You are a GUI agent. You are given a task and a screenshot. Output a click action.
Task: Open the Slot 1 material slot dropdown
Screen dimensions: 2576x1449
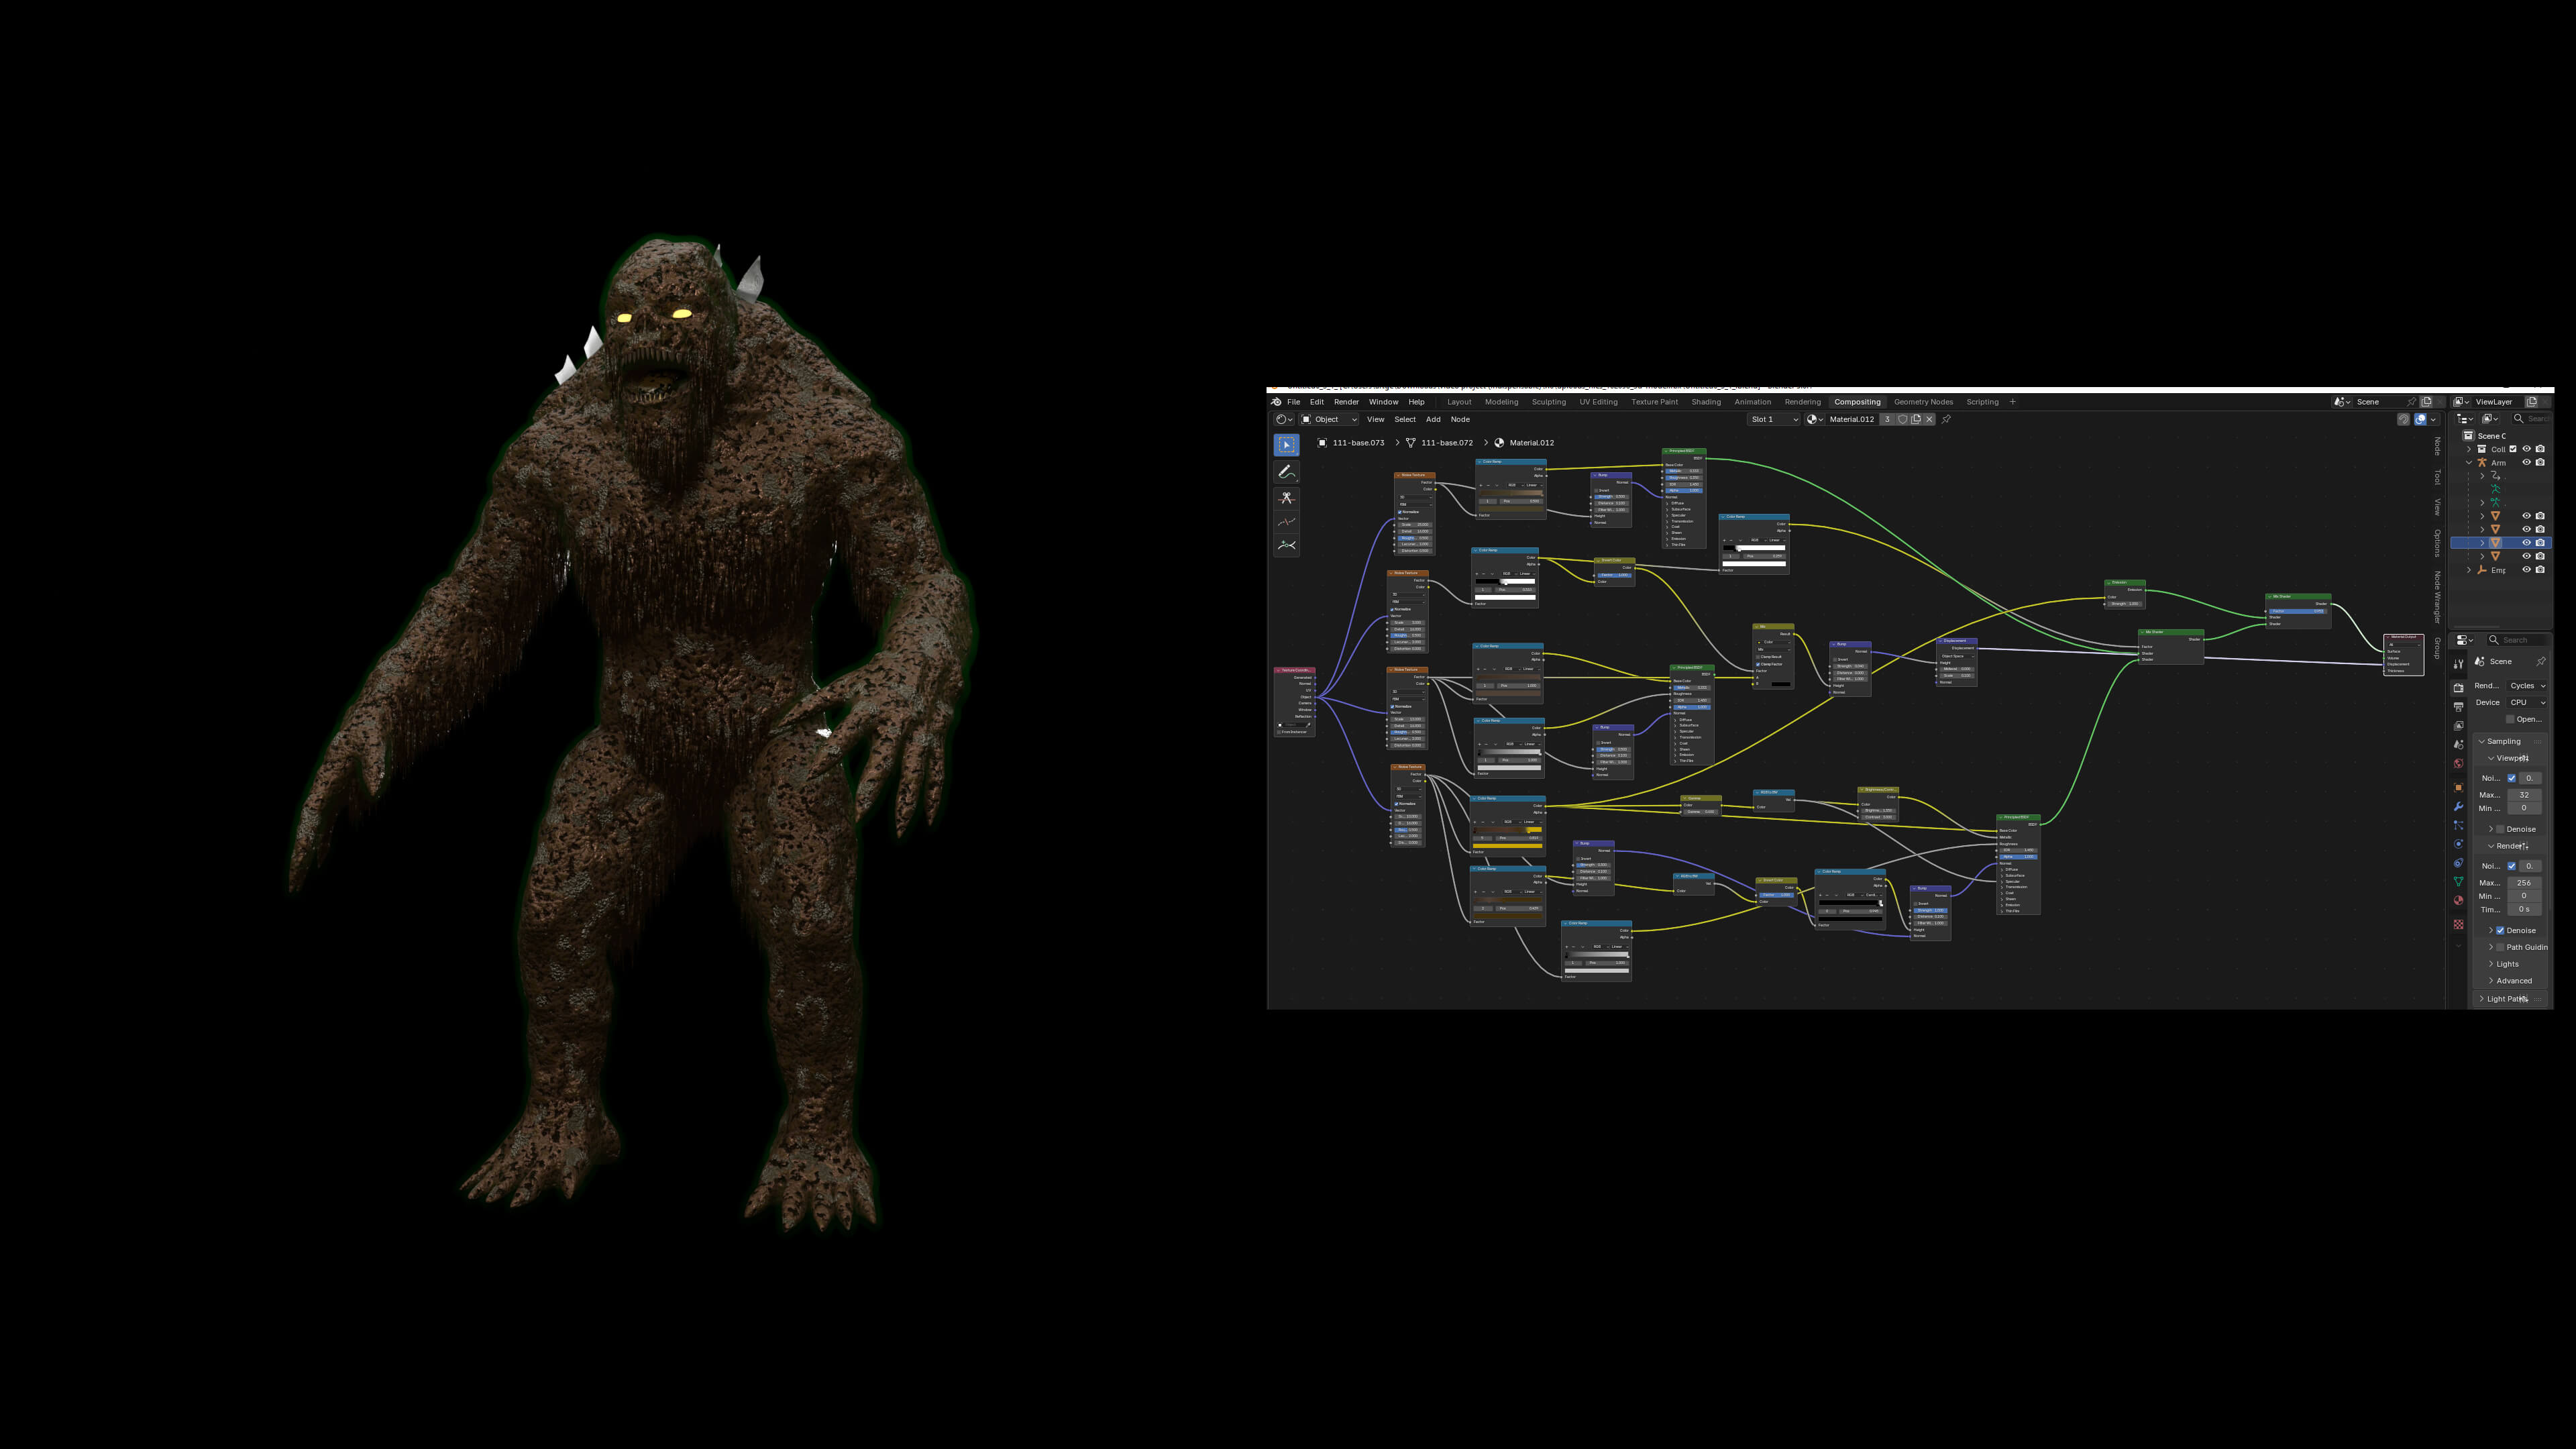1773,419
